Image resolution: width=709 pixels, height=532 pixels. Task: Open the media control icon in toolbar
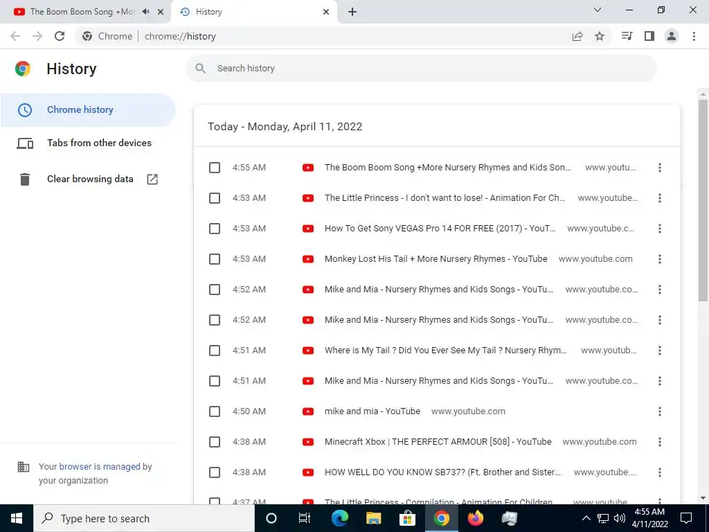(627, 36)
